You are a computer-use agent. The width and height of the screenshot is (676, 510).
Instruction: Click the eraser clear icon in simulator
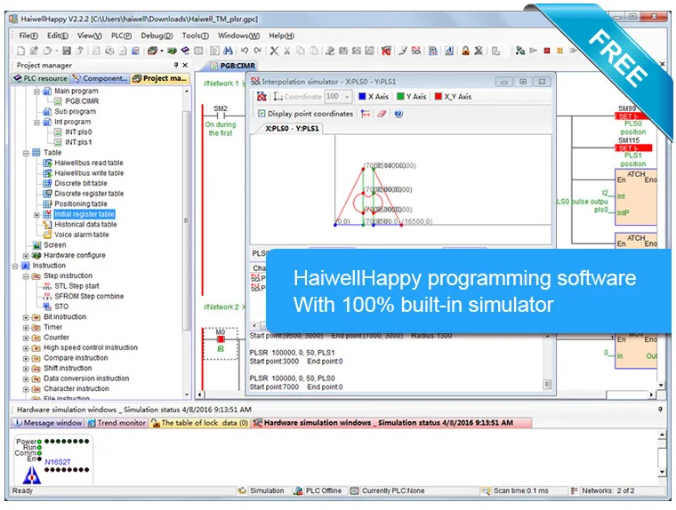pos(382,114)
